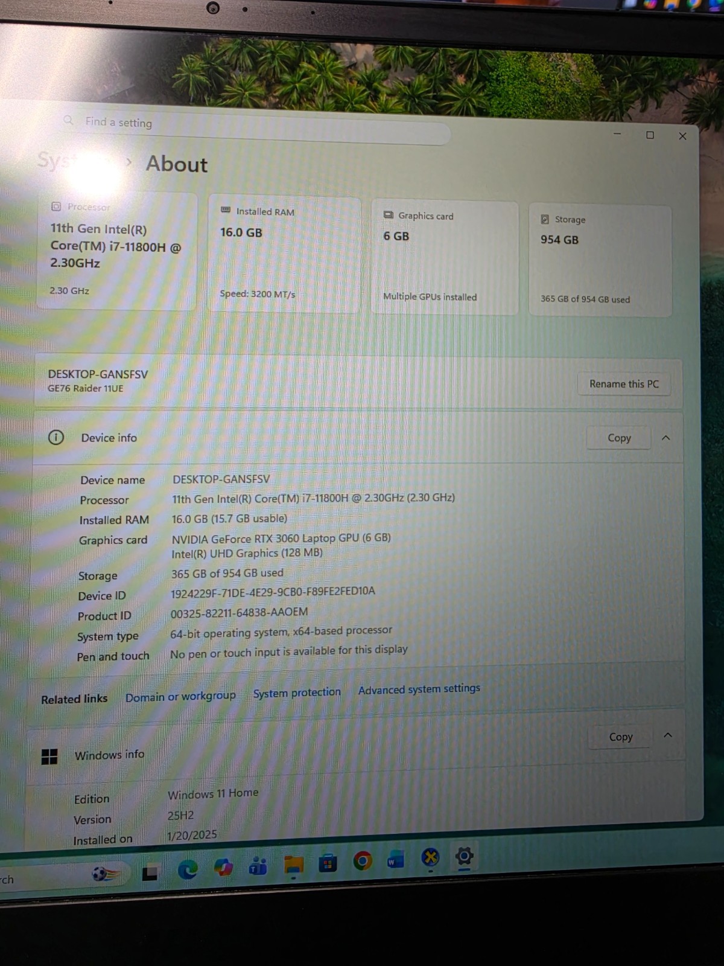Image resolution: width=724 pixels, height=966 pixels.
Task: Click the yellow X app taskbar icon
Action: click(x=430, y=857)
